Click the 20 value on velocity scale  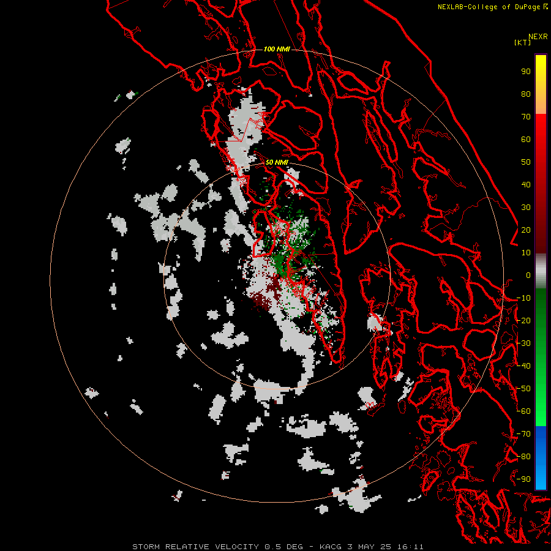526,230
